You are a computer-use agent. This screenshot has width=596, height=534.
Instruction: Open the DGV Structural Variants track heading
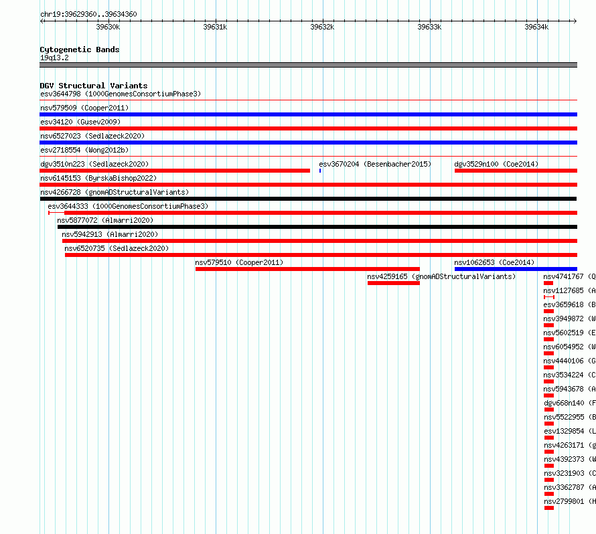pyautogui.click(x=94, y=86)
